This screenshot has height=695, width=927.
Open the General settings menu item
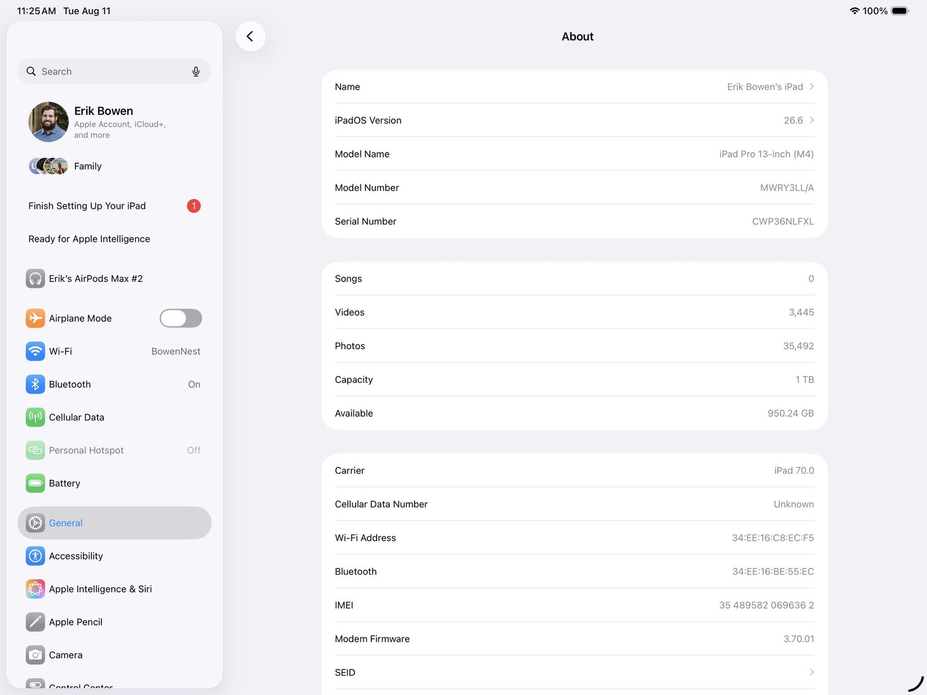click(115, 523)
